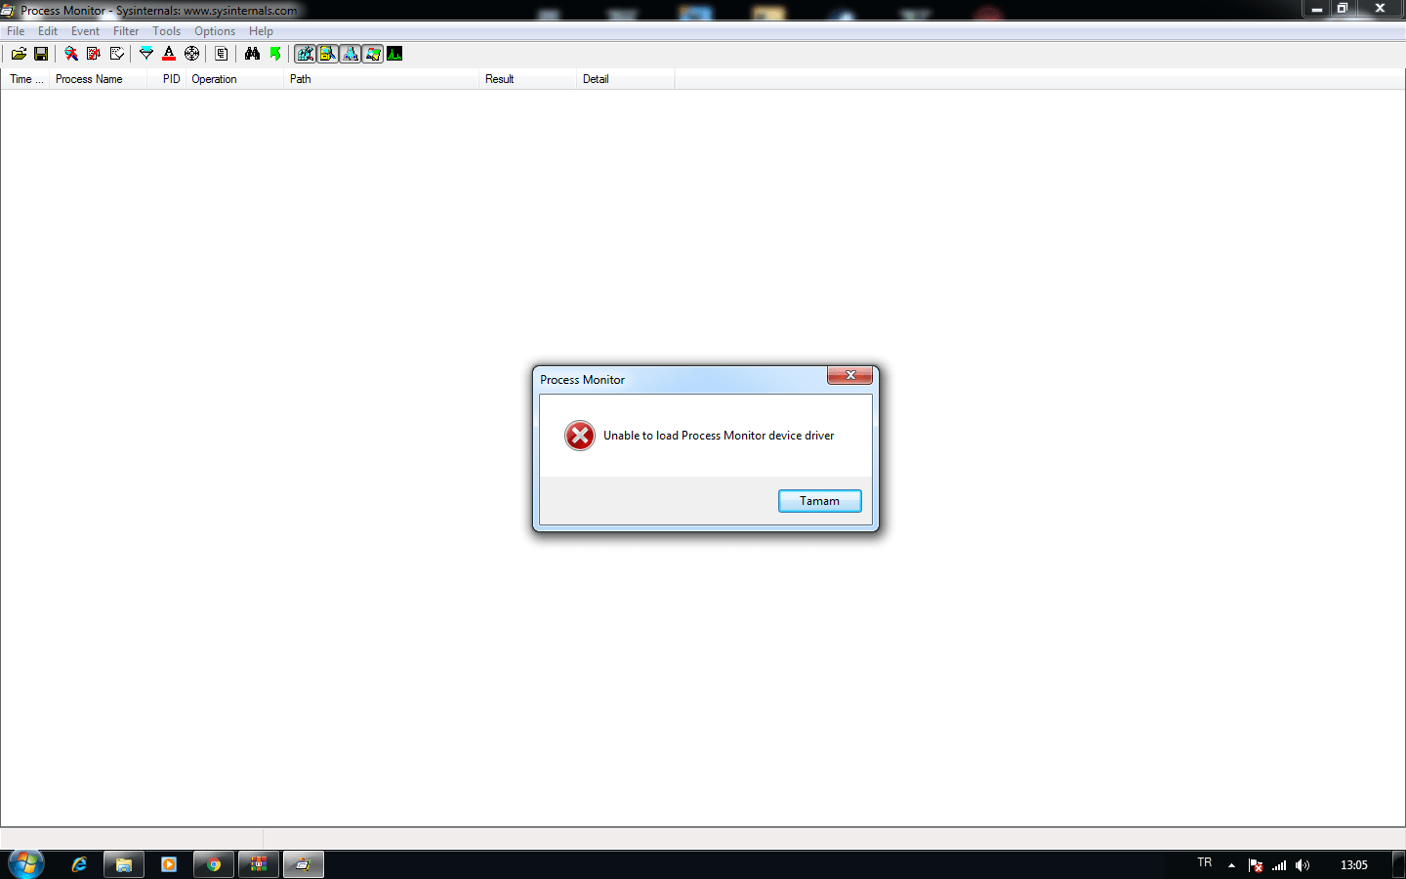Screen dimensions: 1406x879
Task: Restore down the Process Monitor main window
Action: 1343,9
